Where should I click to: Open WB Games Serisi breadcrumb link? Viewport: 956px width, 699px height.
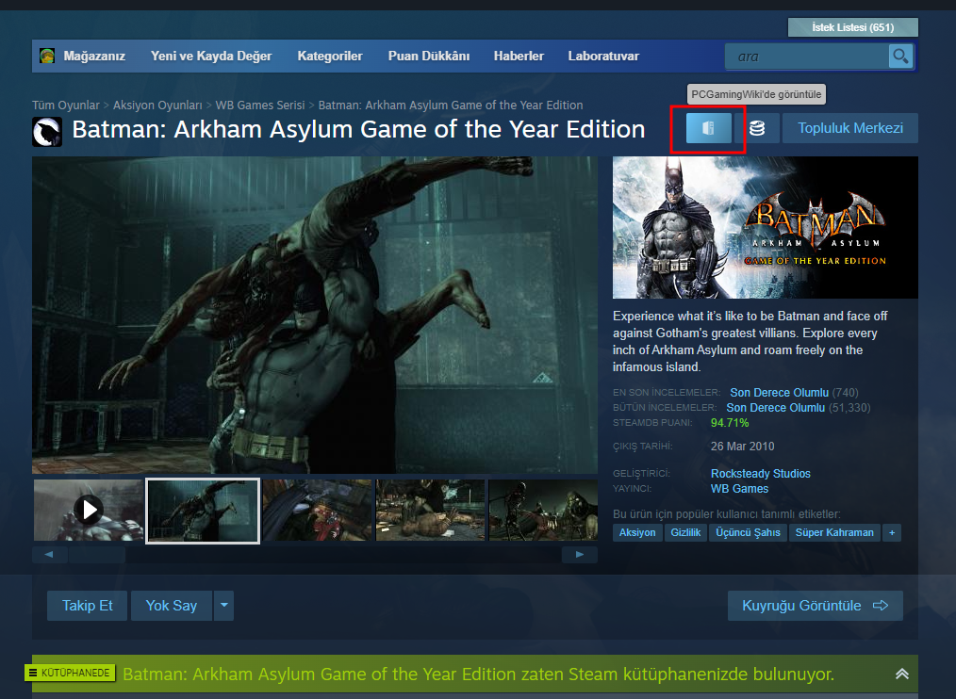click(x=260, y=105)
